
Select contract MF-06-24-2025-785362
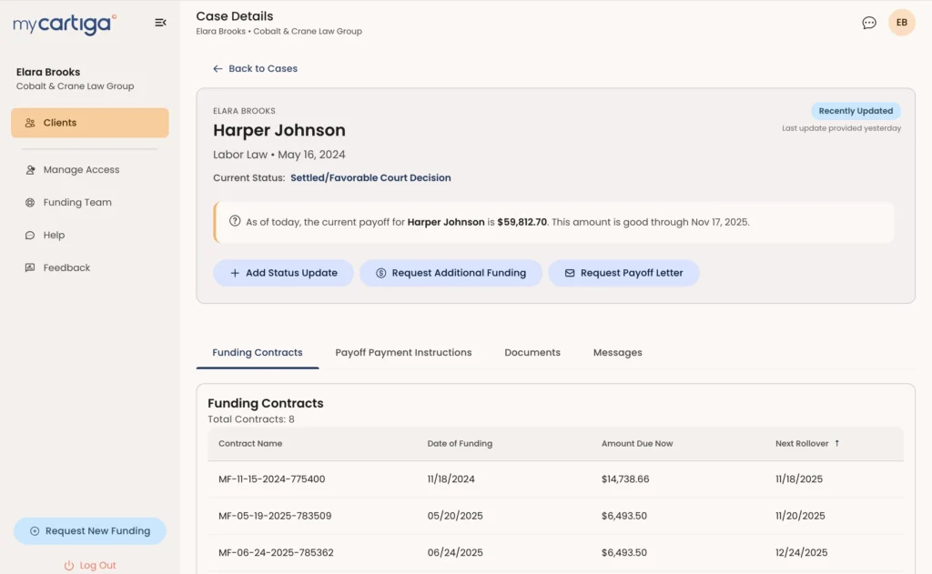[x=276, y=553]
